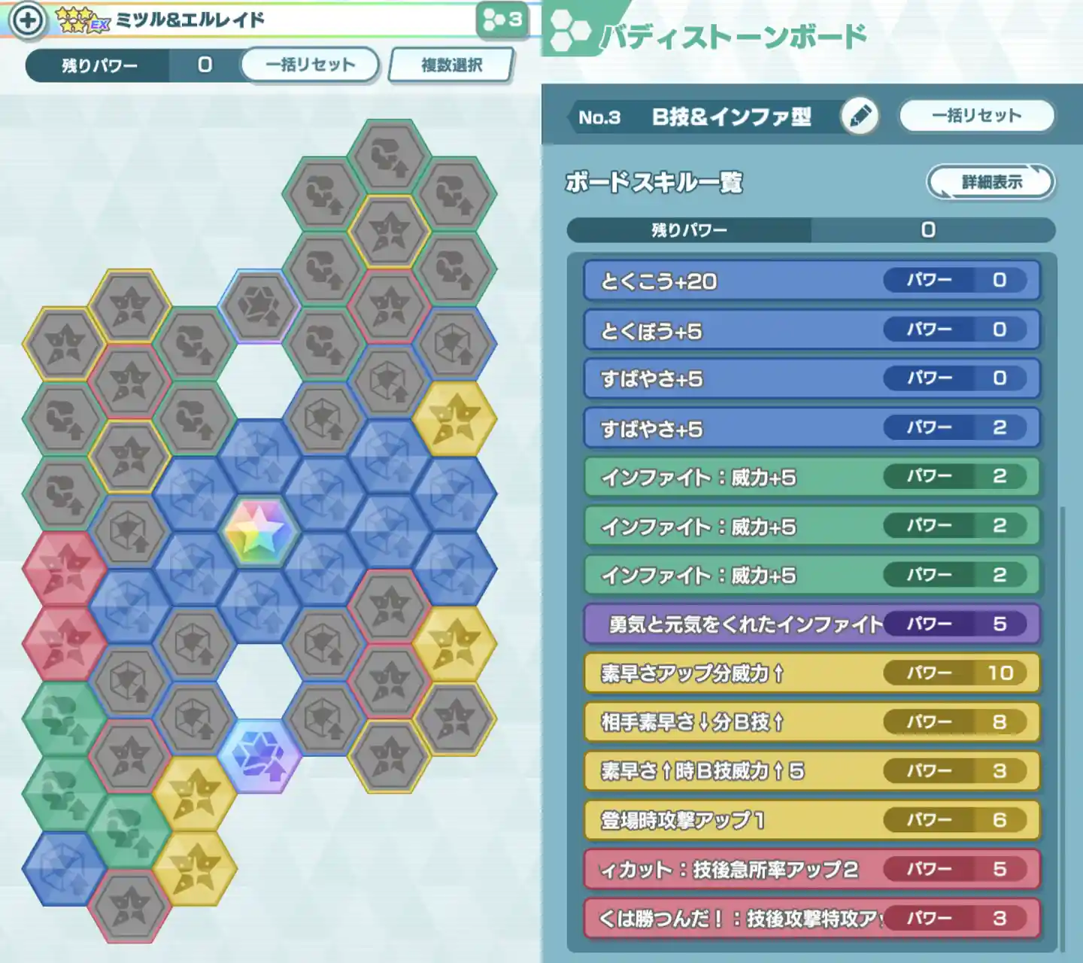Screen dimensions: 1083x963
Task: Select the topmost green tile
Action: pos(64,719)
